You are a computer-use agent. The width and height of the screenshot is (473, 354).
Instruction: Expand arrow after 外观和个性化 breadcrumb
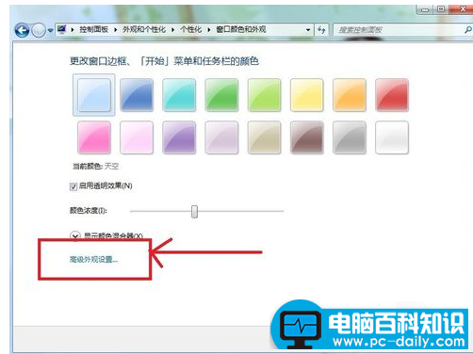173,30
